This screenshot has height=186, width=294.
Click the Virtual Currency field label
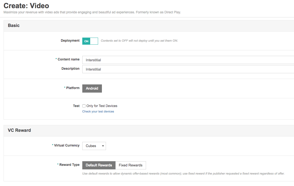point(67,145)
